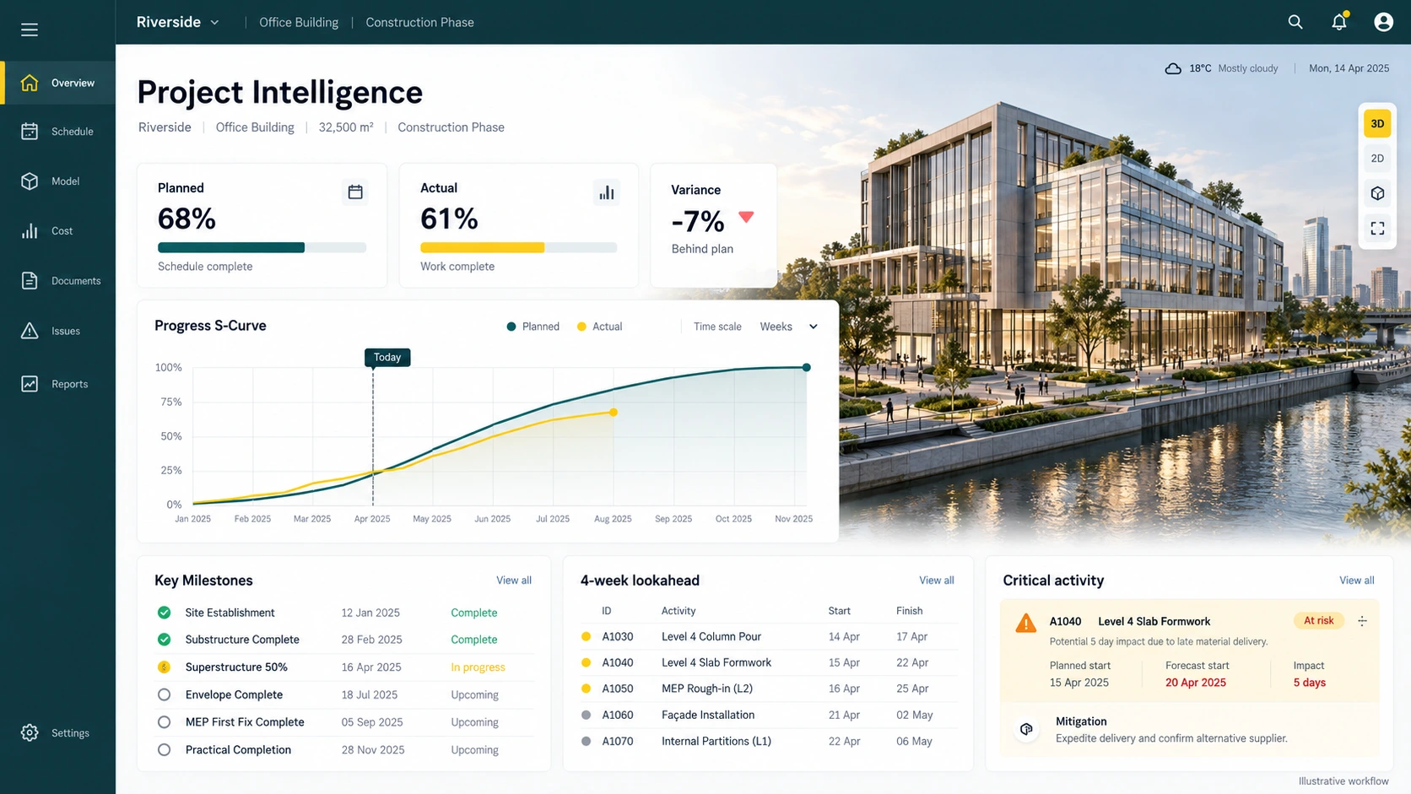Image resolution: width=1411 pixels, height=794 pixels.
Task: Click the red variance down arrow
Action: coord(746,217)
